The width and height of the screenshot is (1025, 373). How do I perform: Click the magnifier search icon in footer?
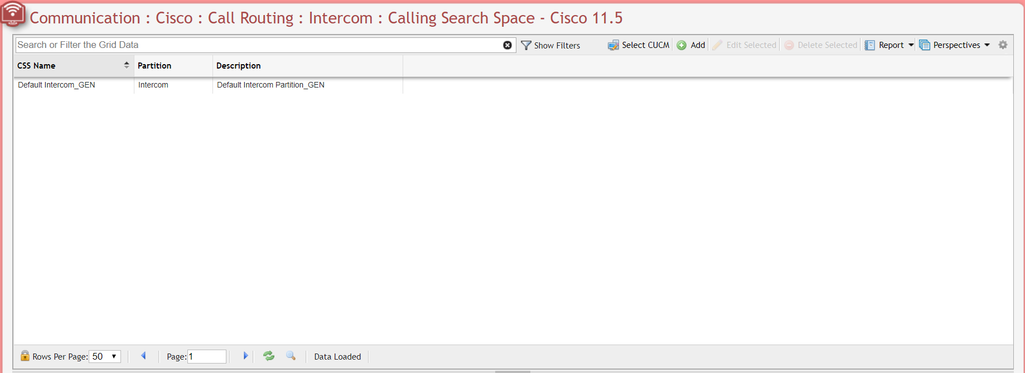(x=291, y=356)
